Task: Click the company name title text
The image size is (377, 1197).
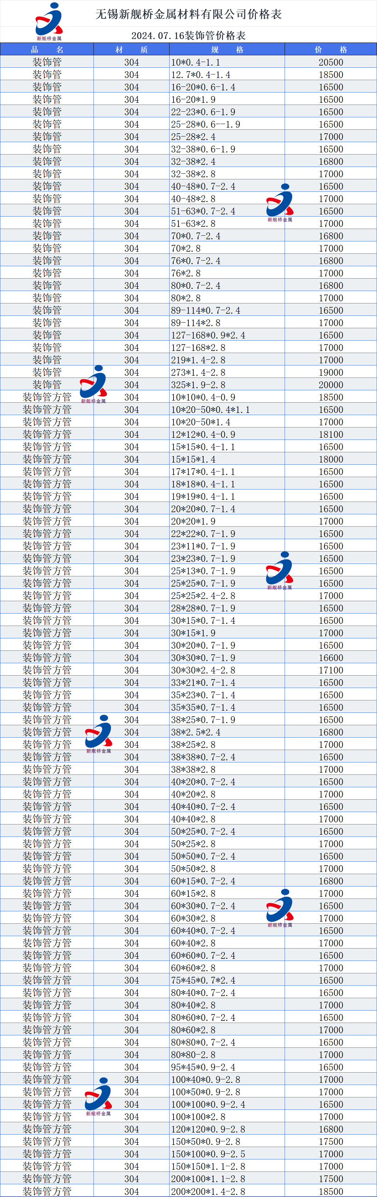Action: click(188, 15)
